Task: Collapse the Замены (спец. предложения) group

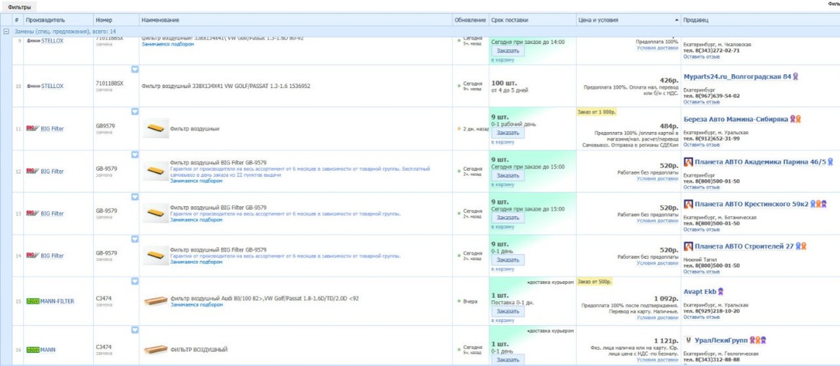Action: click(6, 31)
